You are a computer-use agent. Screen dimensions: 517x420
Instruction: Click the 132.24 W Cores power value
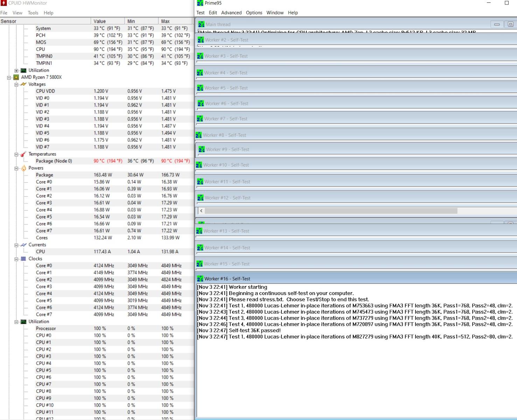point(103,238)
